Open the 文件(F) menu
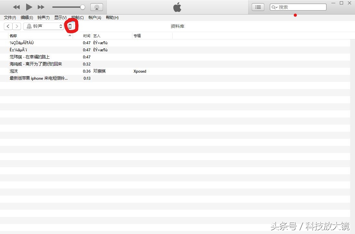 coord(10,18)
